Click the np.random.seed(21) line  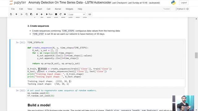(38, 93)
